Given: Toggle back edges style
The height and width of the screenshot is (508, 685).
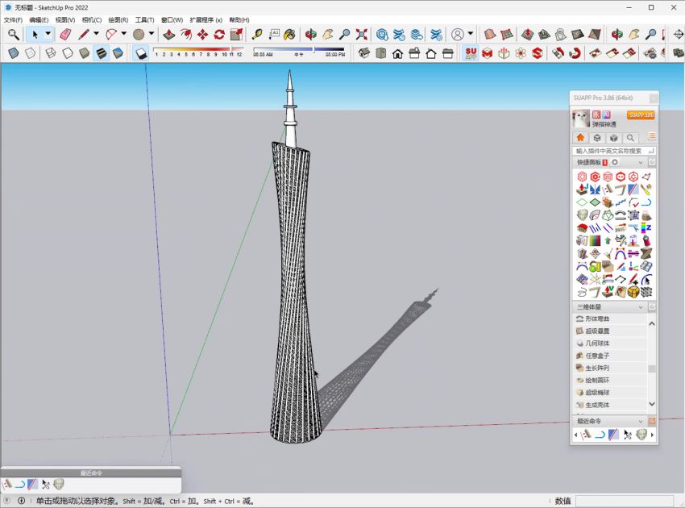Looking at the screenshot, I should pyautogui.click(x=30, y=53).
